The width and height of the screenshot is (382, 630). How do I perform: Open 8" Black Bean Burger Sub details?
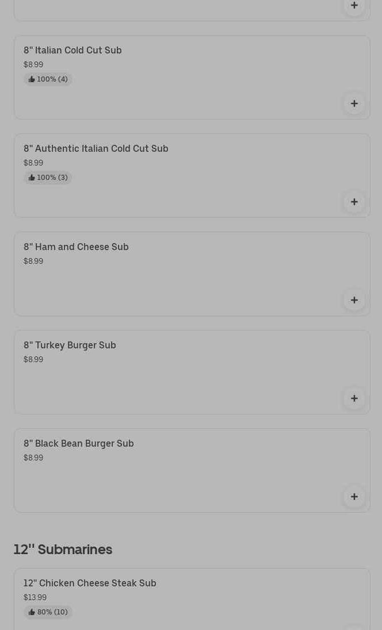pos(78,444)
